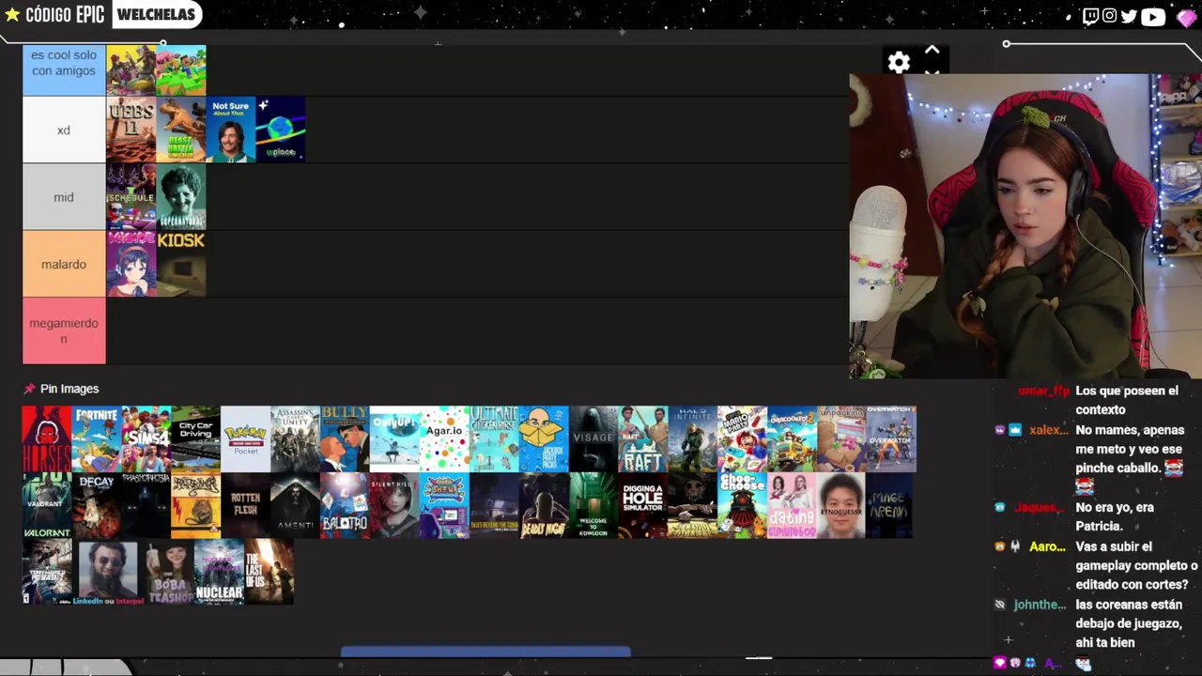Open the YouTube icon in overlay header
The height and width of the screenshot is (676, 1202).
pos(1153,16)
